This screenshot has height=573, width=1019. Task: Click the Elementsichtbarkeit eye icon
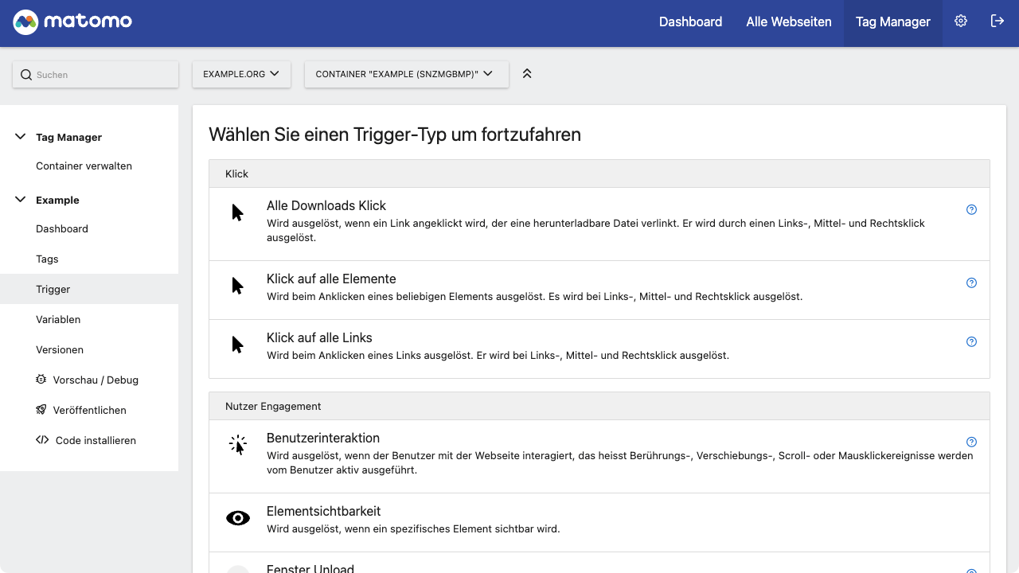click(x=238, y=518)
